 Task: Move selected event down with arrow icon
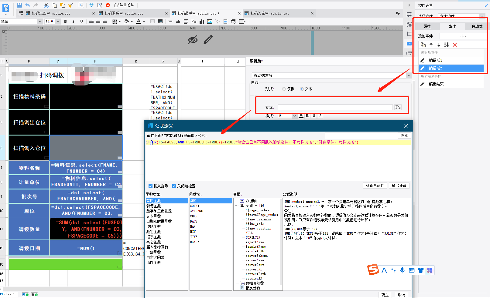point(439,45)
